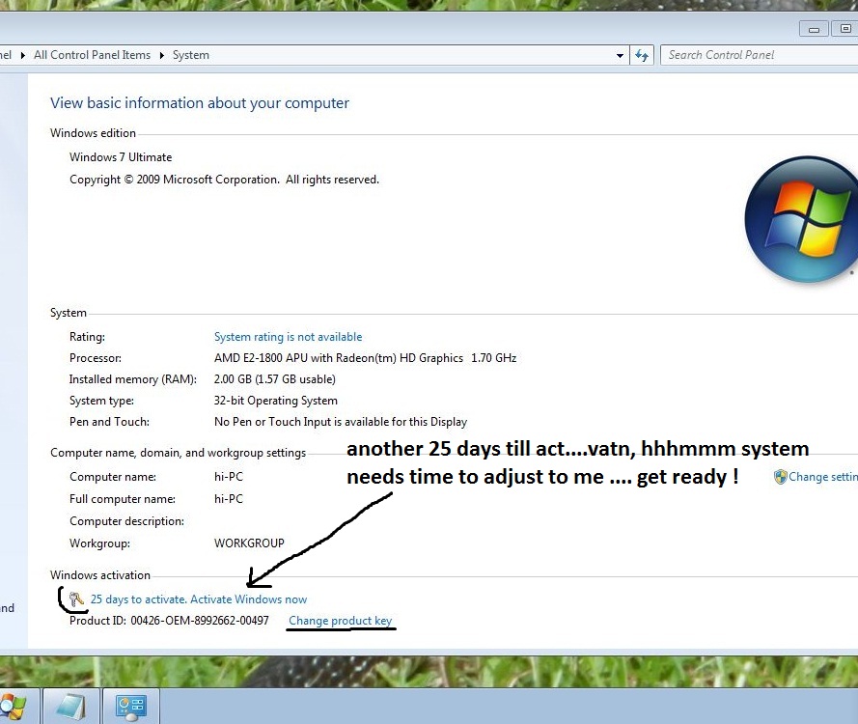
Task: Click the Copyright 2009 Microsoft Corporation text
Action: (224, 181)
